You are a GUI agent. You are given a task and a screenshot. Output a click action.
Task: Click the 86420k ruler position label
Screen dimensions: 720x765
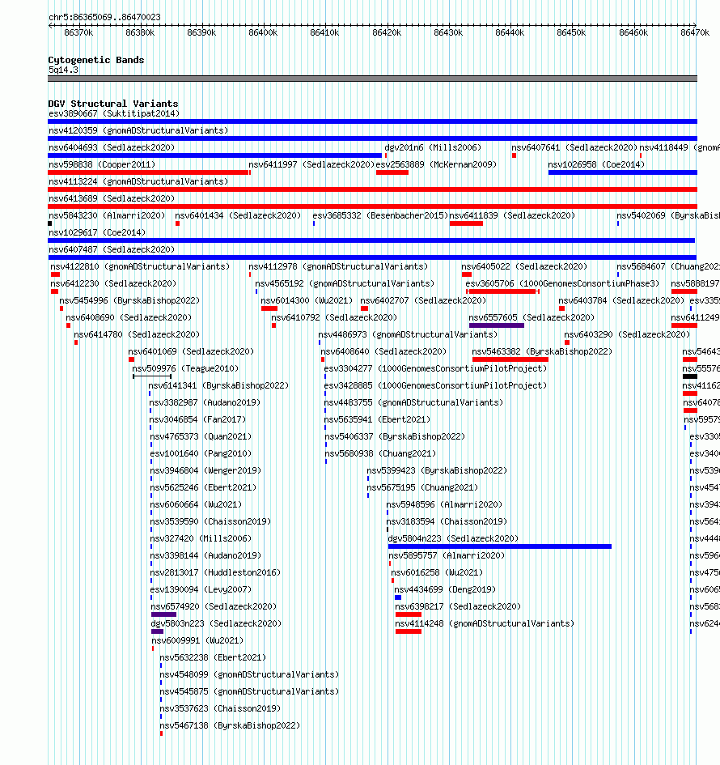pos(387,32)
